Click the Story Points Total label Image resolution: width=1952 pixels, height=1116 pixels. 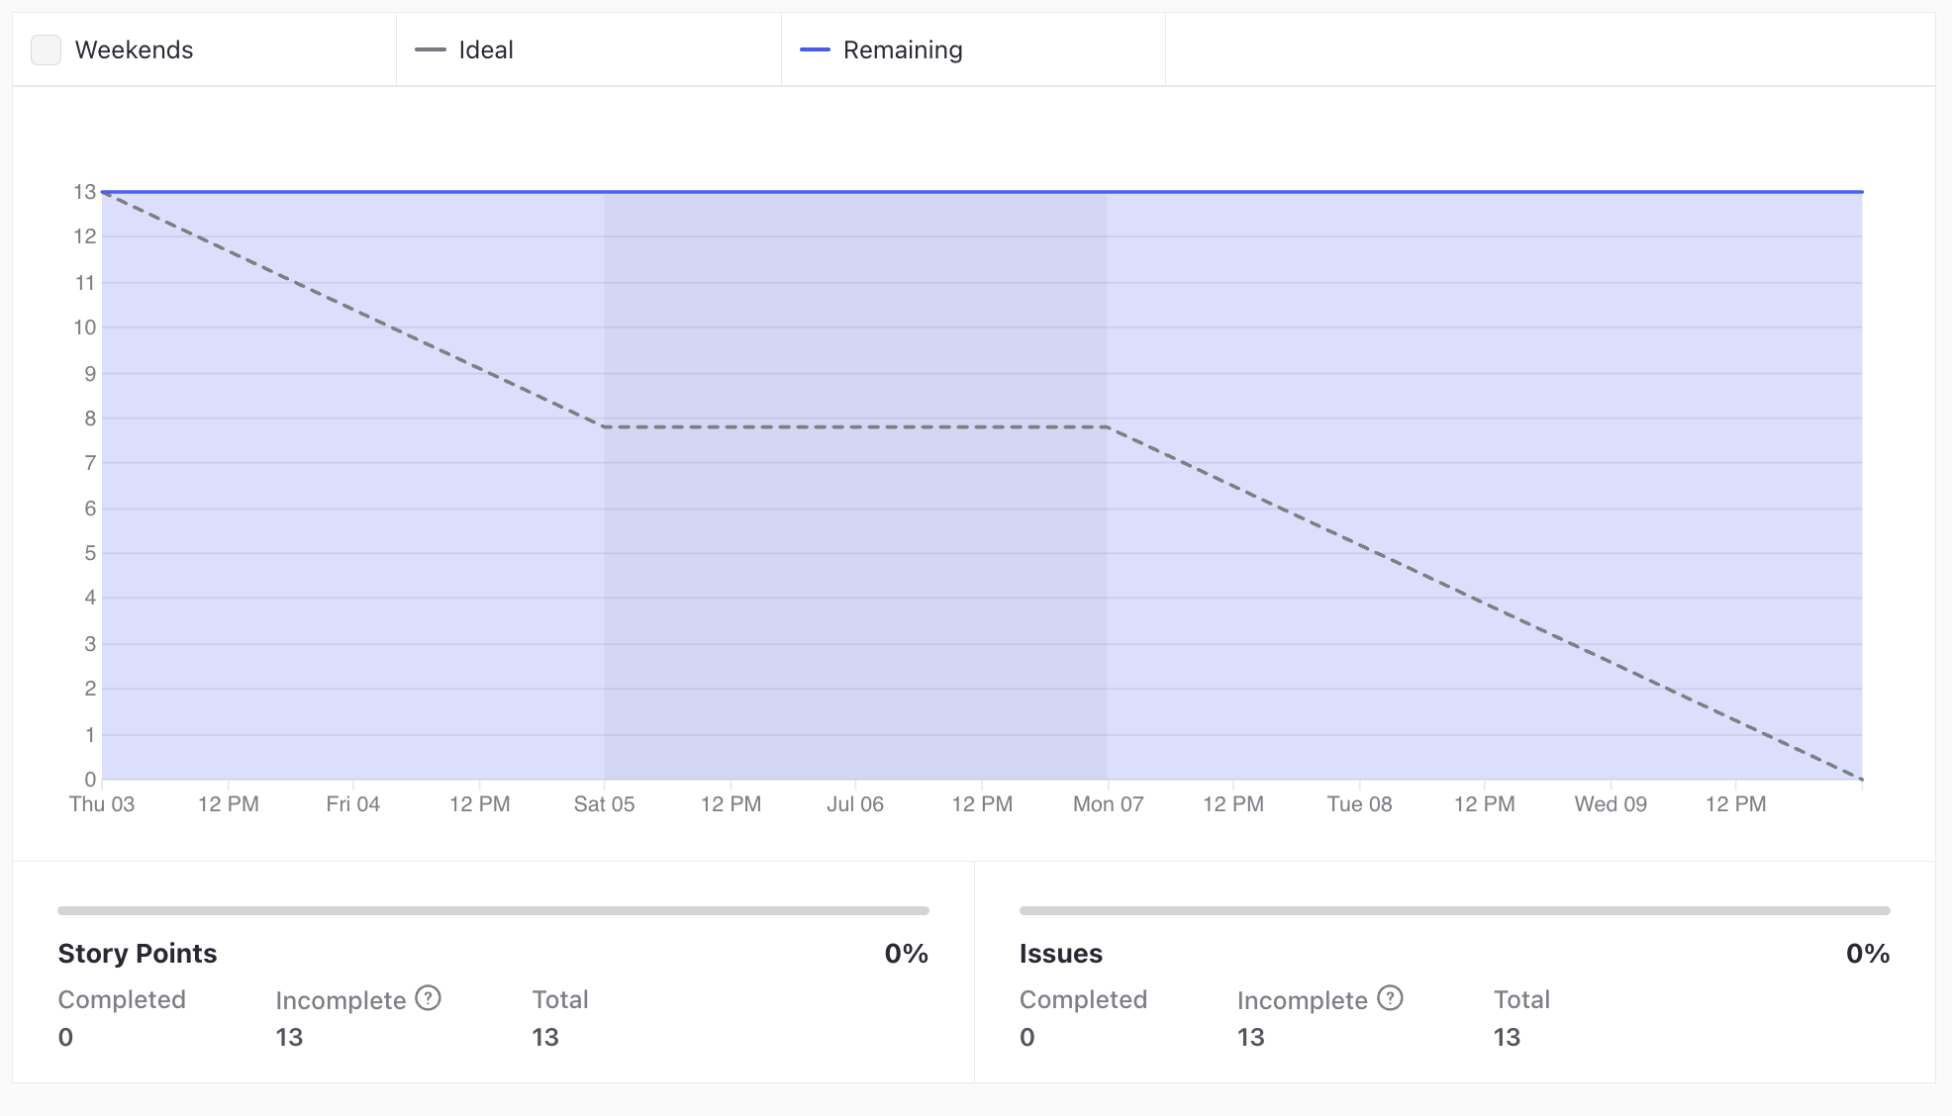tap(560, 999)
